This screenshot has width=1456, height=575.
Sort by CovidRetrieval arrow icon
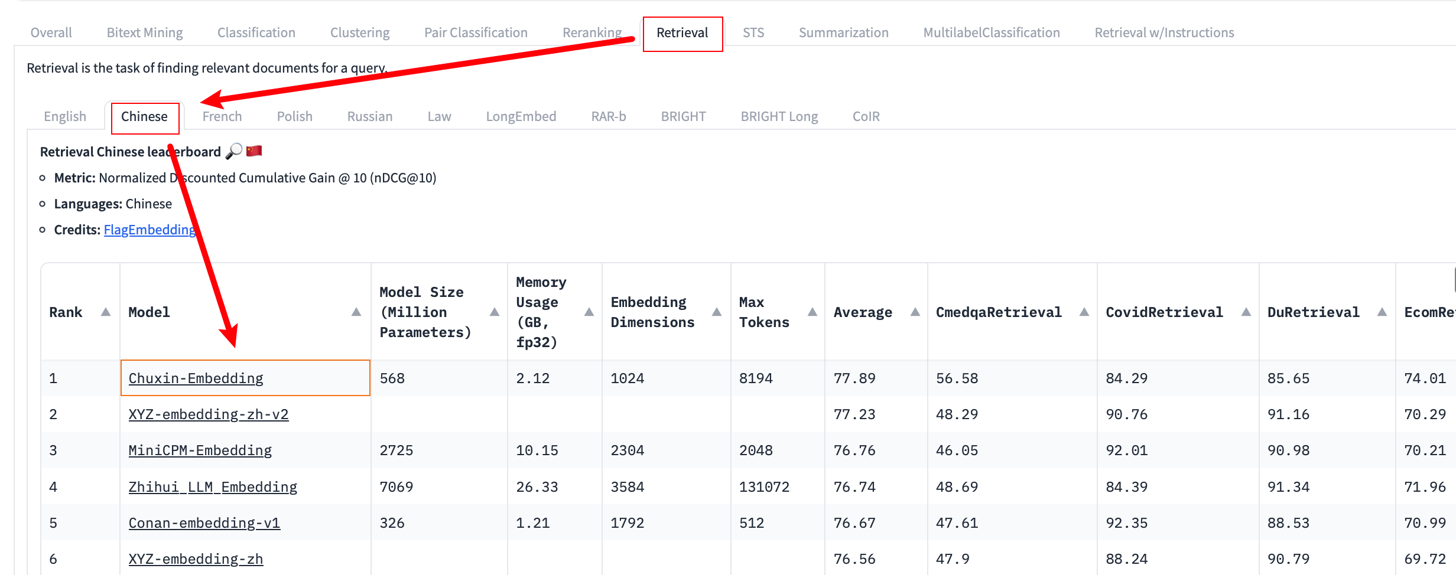click(1246, 312)
